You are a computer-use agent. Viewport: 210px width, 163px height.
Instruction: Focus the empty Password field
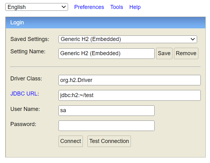(x=107, y=126)
